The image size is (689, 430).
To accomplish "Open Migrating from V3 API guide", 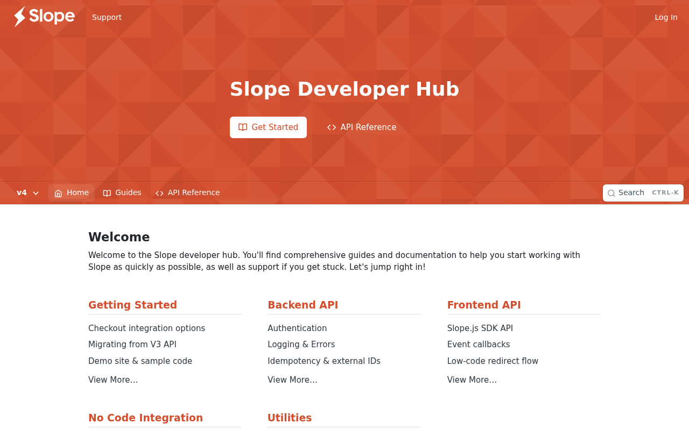I will (x=132, y=345).
